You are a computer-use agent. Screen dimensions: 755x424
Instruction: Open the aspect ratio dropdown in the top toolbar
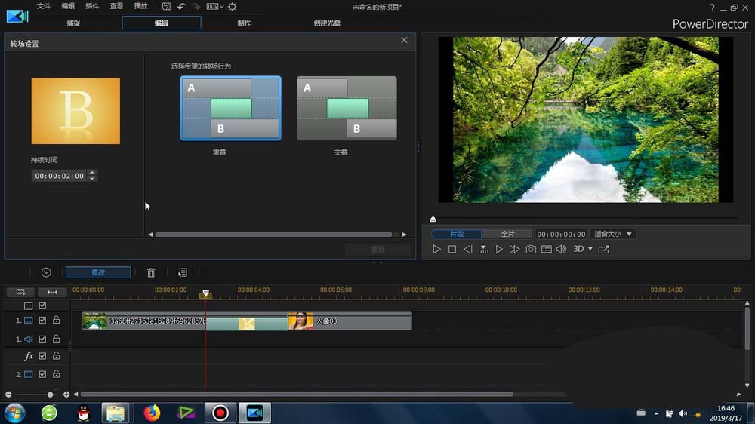215,7
